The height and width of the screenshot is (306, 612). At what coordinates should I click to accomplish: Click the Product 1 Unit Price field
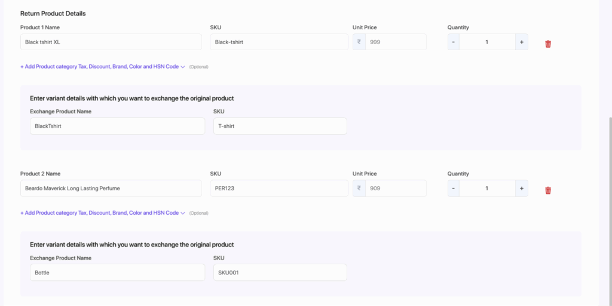pyautogui.click(x=395, y=42)
